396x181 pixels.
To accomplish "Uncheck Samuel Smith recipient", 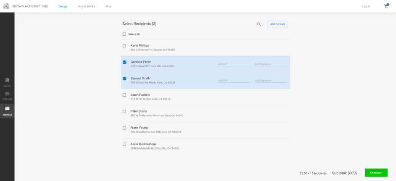I will [x=125, y=79].
